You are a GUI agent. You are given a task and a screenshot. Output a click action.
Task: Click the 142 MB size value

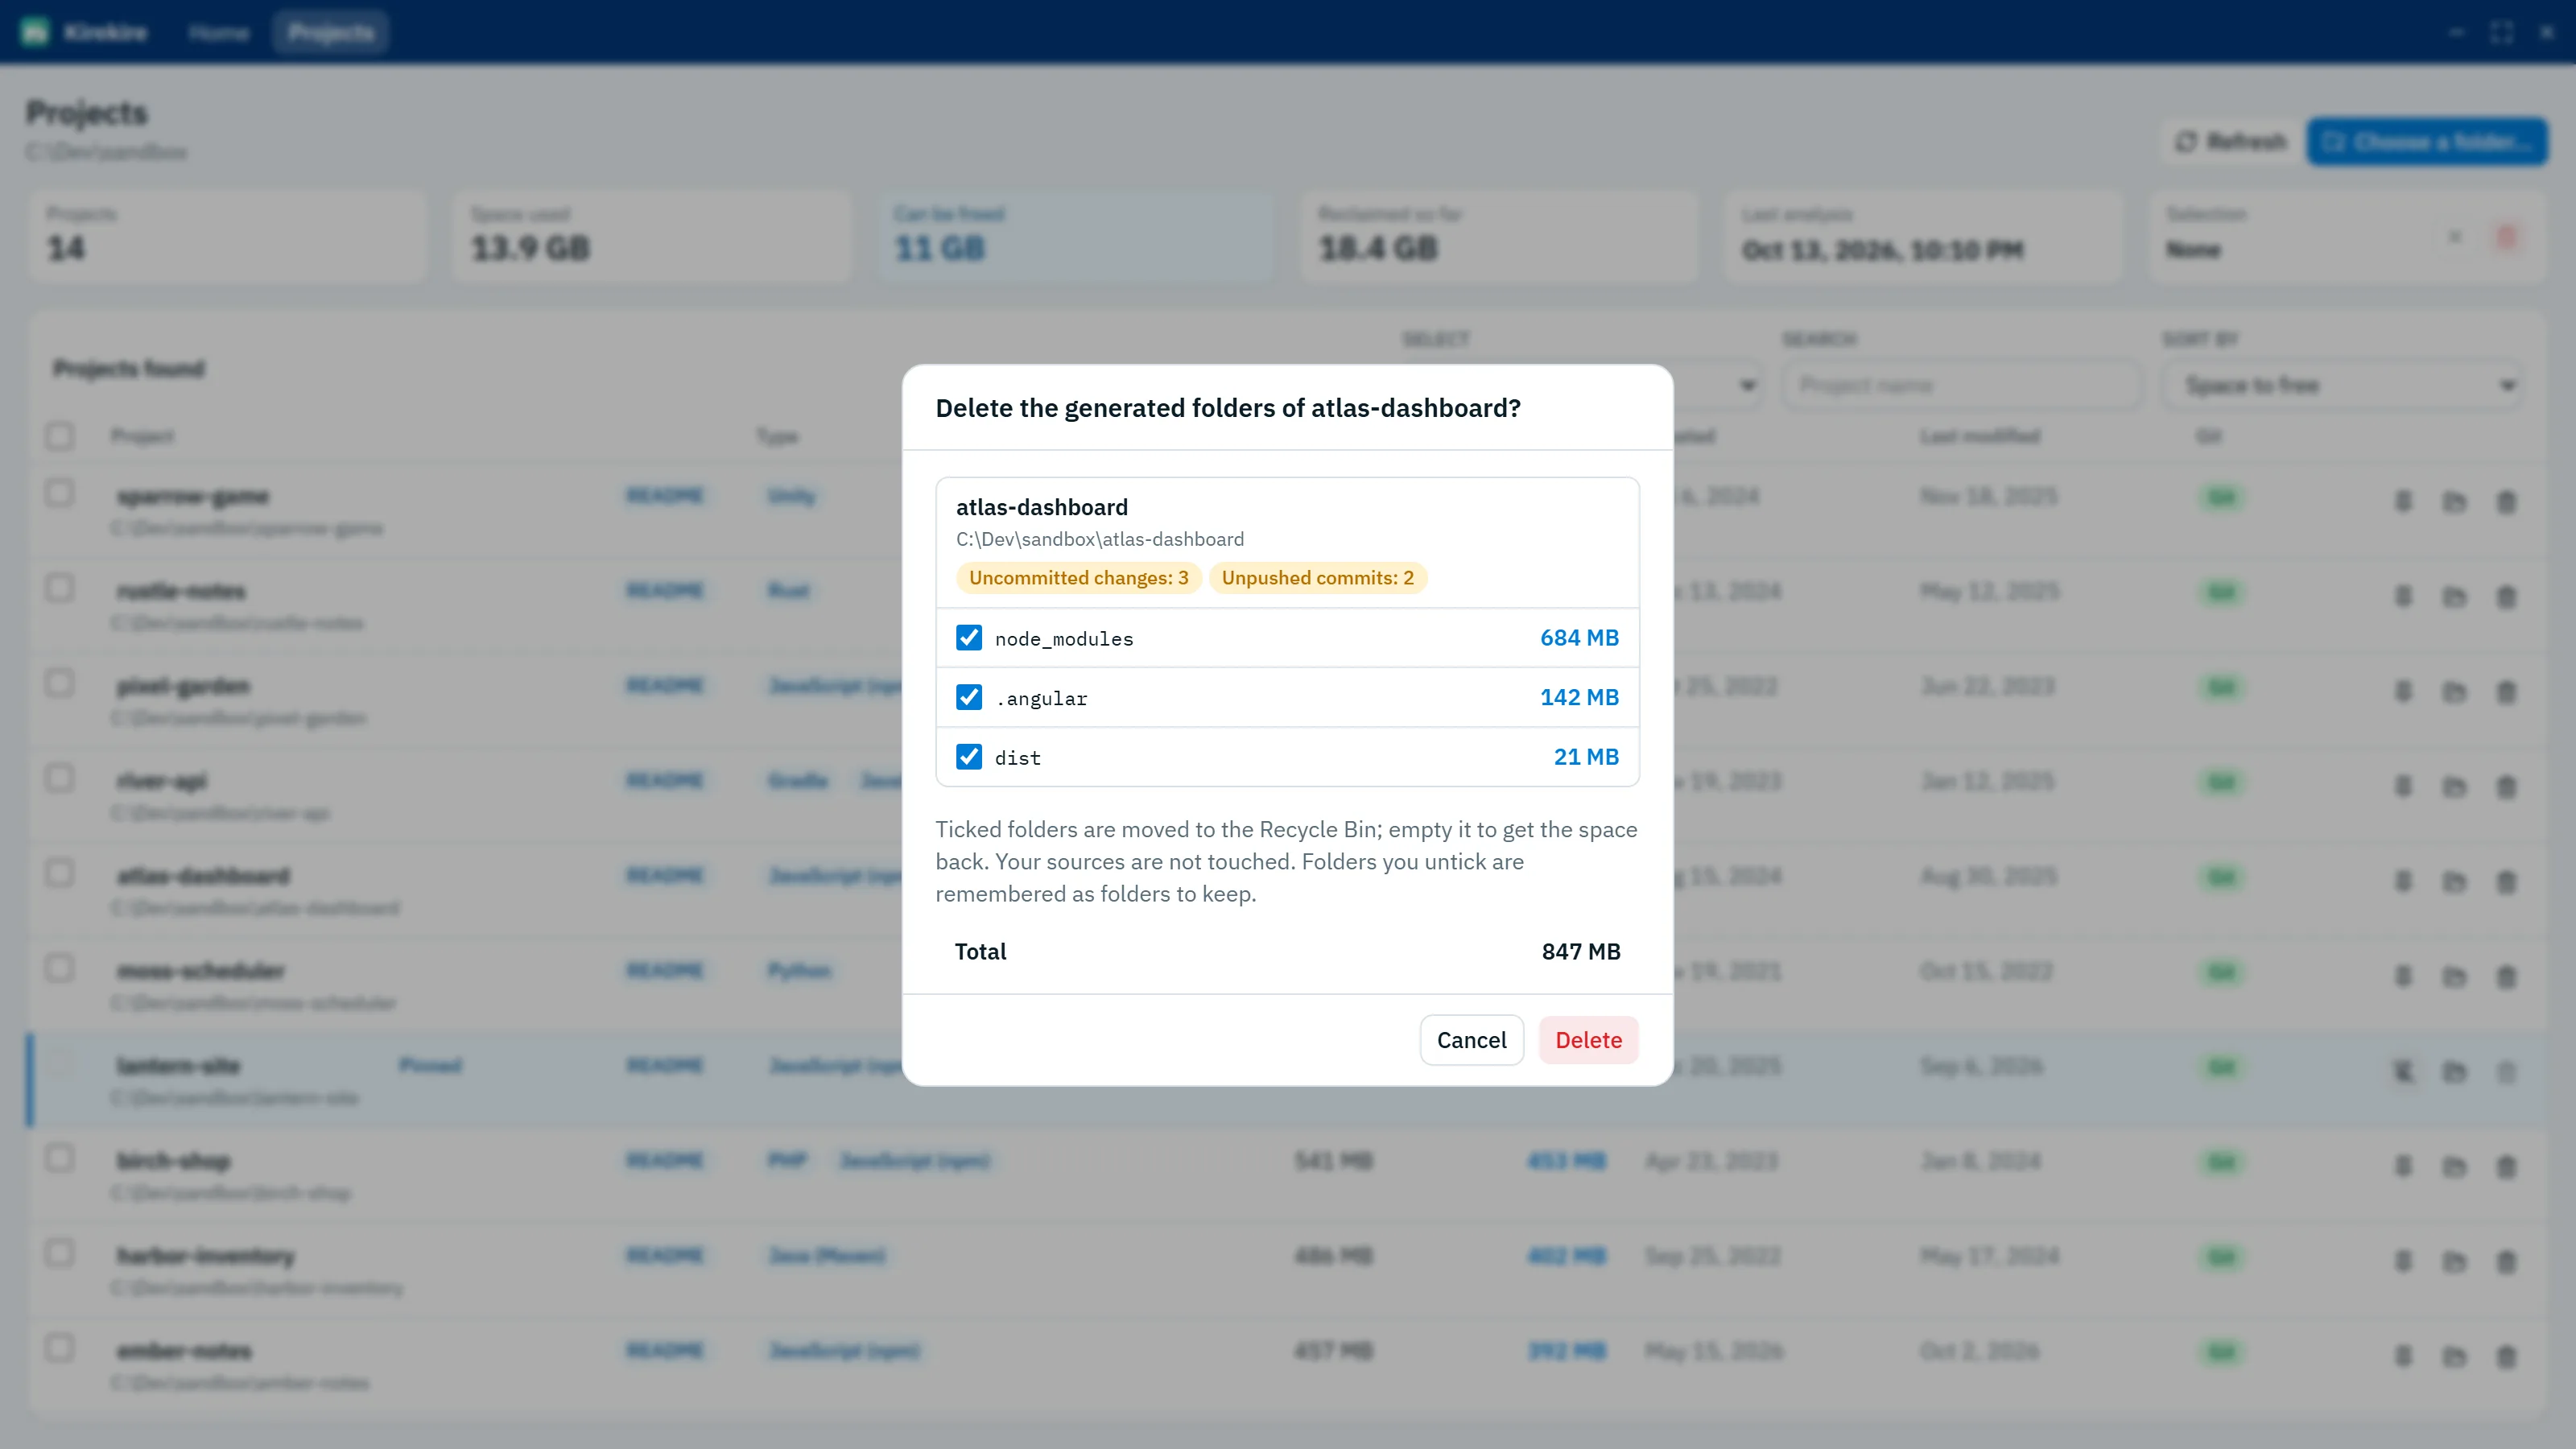(x=1579, y=697)
